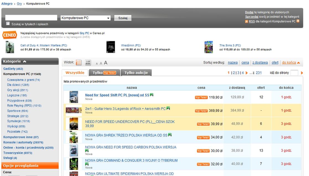Click orange icon after Komputerowe PC RSS text
Image resolution: width=309 pixels, height=176 pixels.
click(298, 21)
